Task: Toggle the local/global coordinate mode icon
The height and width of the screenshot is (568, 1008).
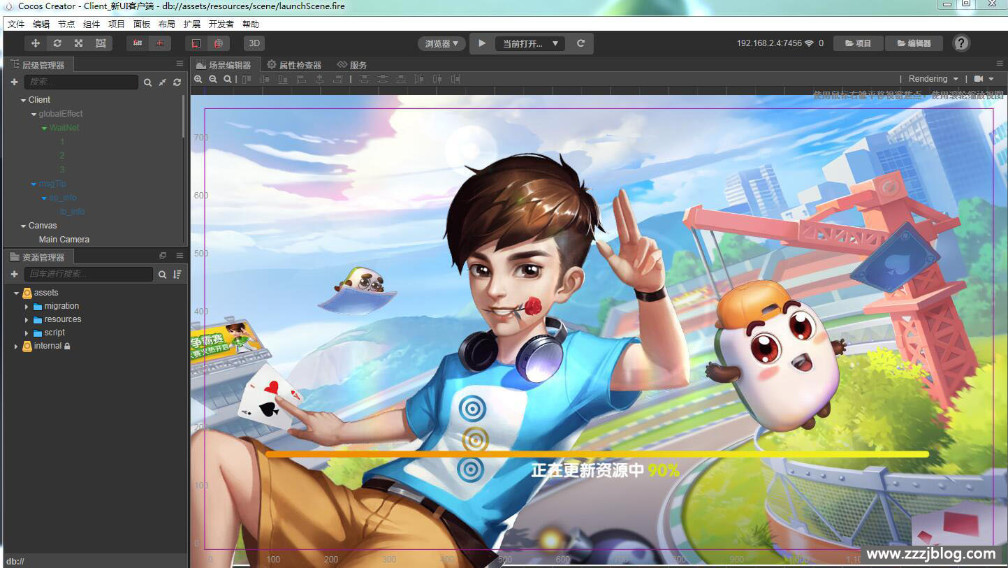Action: tap(196, 43)
